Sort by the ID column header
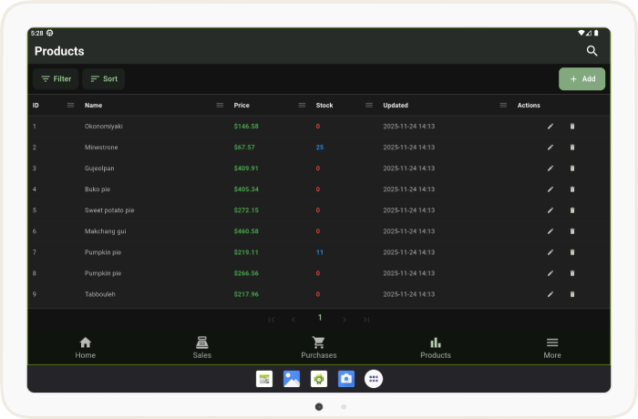 pyautogui.click(x=36, y=106)
